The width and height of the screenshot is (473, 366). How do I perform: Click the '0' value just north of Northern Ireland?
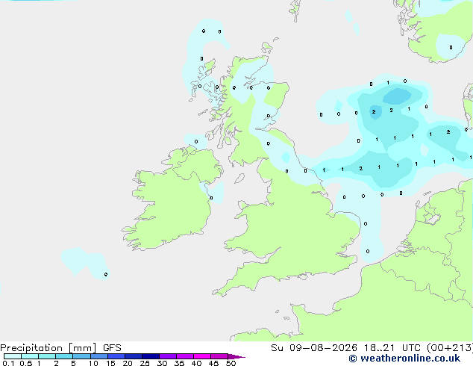click(196, 142)
